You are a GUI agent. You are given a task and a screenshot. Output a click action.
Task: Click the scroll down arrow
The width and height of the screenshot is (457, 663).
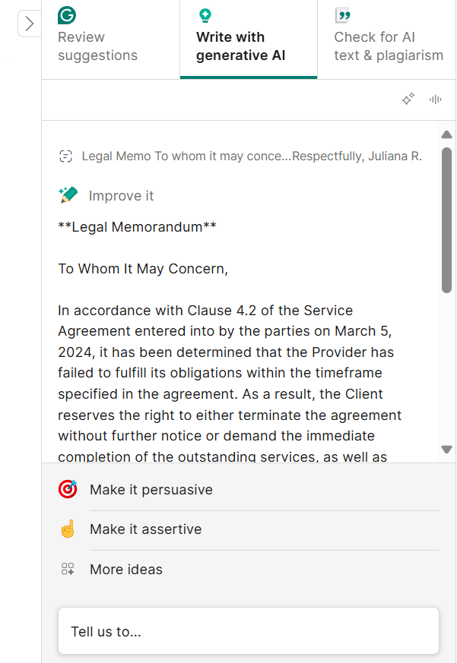click(x=446, y=450)
